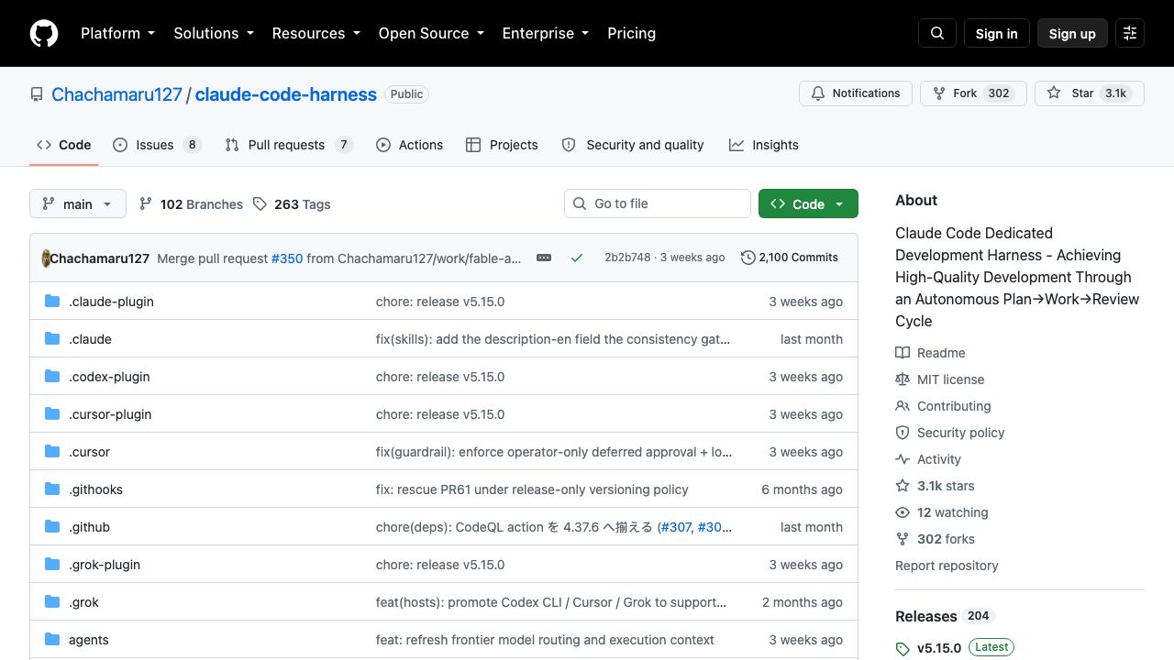Switch to the Code tab
This screenshot has width=1174, height=660.
click(x=64, y=145)
